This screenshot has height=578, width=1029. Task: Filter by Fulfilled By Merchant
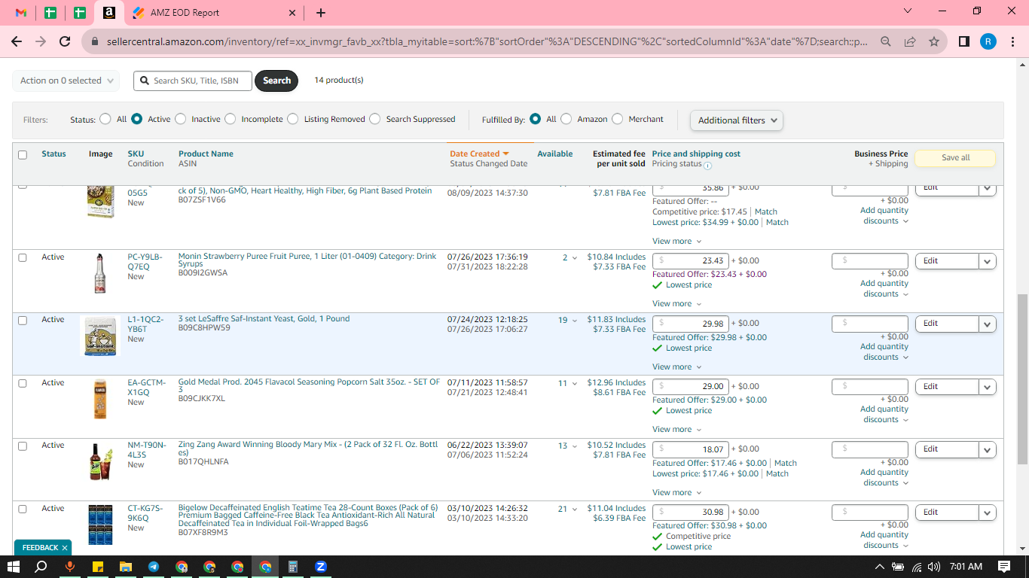point(618,119)
